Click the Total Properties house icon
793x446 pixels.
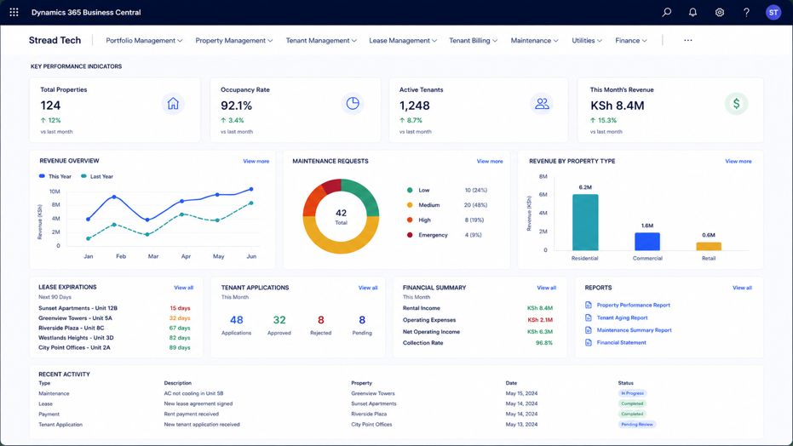(x=173, y=104)
